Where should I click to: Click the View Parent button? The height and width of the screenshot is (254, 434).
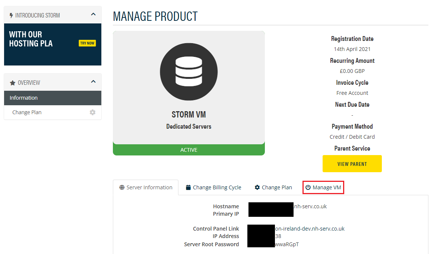(352, 164)
